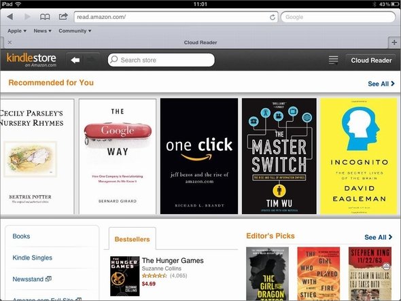Open the Apple bookmarks dropdown
Screen dimensions: 401x301
17,31
